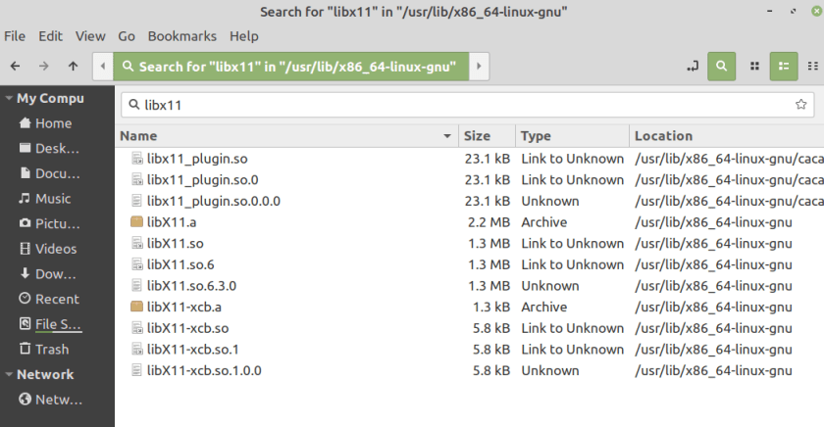Collapse the My Computer sidebar section
Screen dimensions: 824x427
(9, 98)
